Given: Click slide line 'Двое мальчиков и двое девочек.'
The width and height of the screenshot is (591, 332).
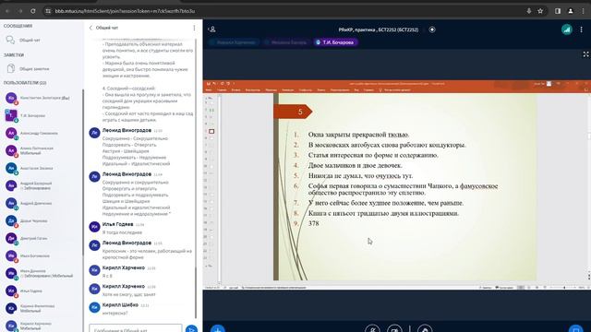Looking at the screenshot, I should point(355,165).
